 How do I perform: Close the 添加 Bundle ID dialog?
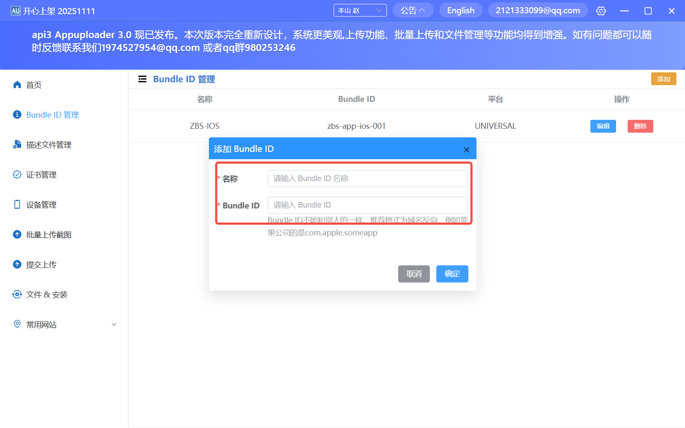(466, 149)
